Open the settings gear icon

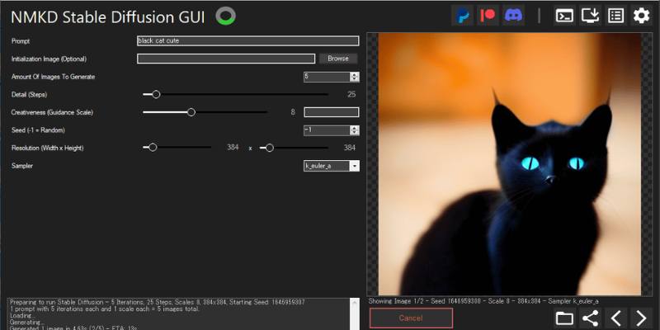[x=642, y=16]
